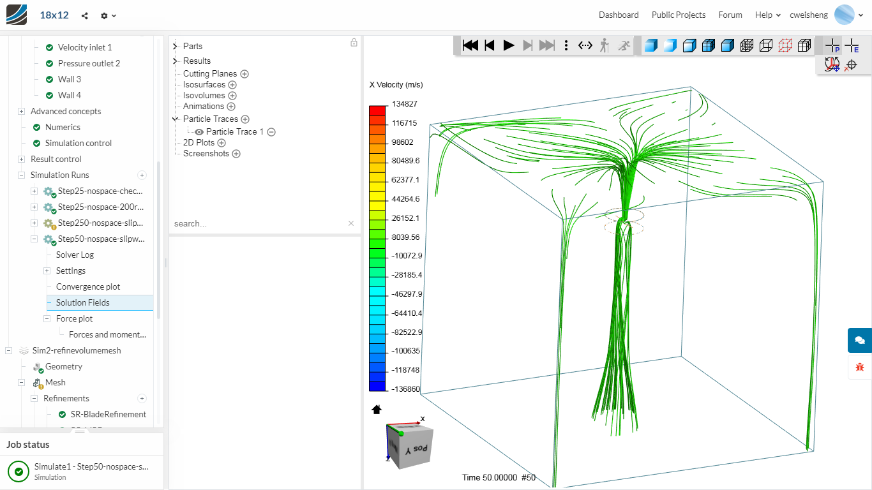Viewport: 872px width, 490px height.
Task: Open the Dashboard link
Action: (x=618, y=15)
